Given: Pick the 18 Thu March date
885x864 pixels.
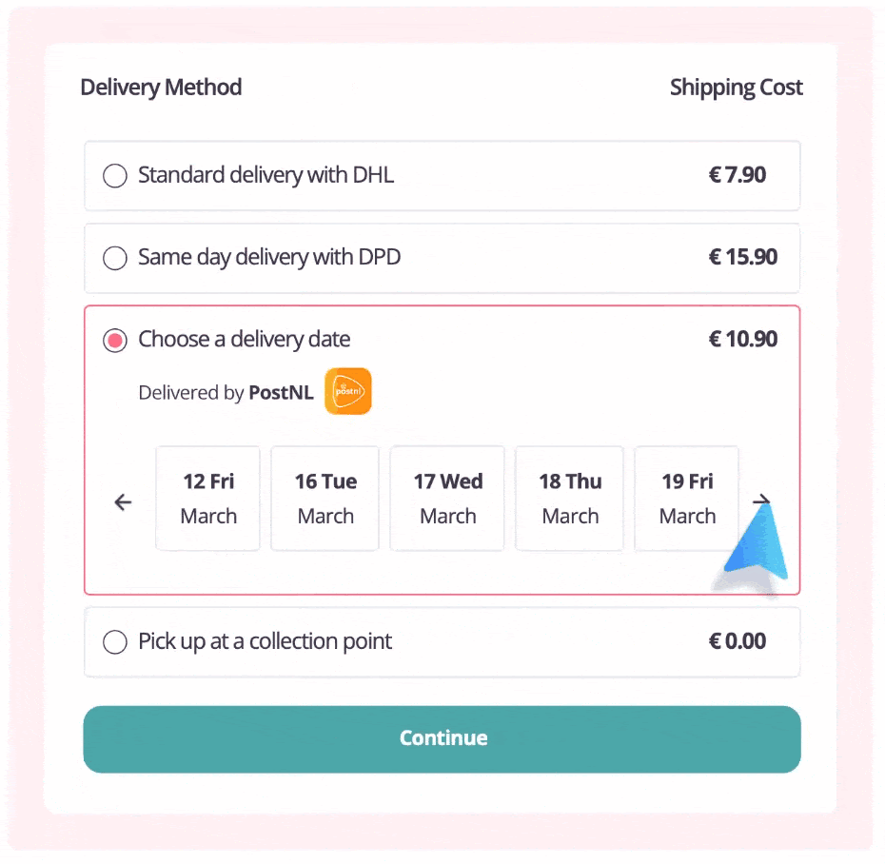Looking at the screenshot, I should [x=570, y=499].
